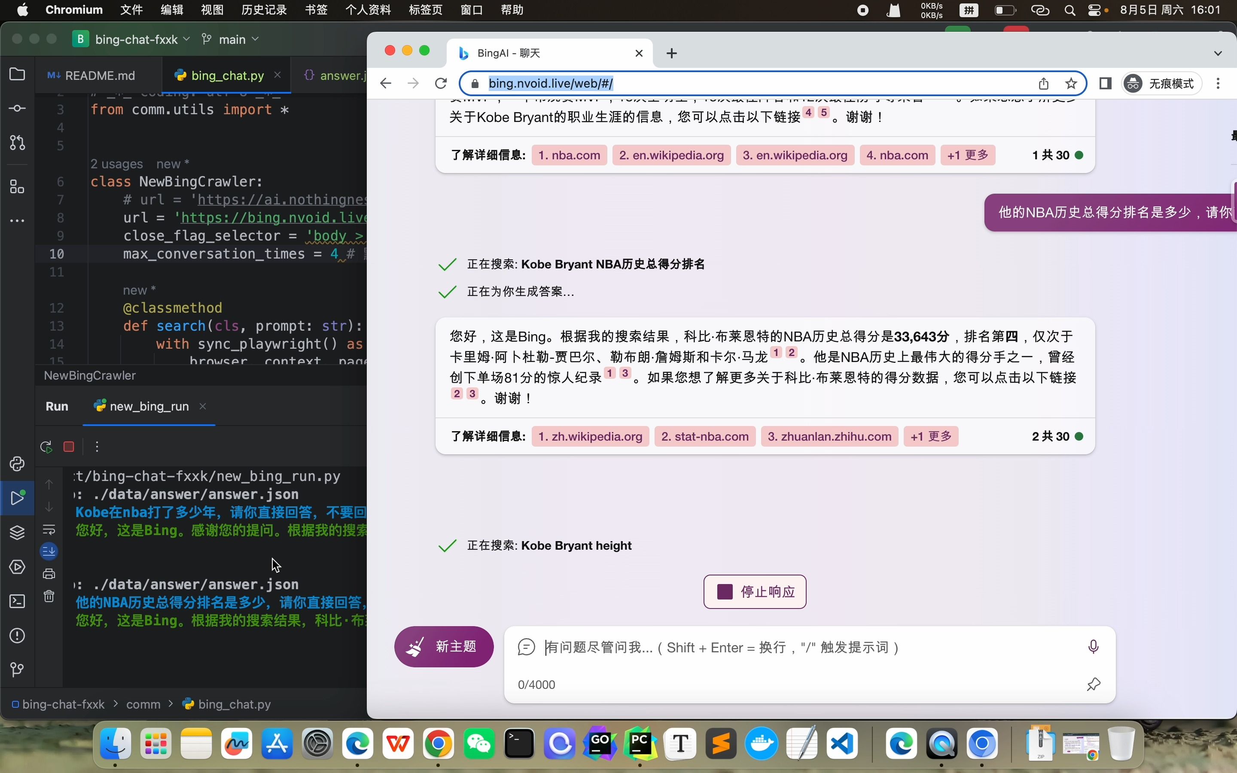
Task: Click the NewBingCrawler breadcrumb under the editor
Action: [90, 376]
